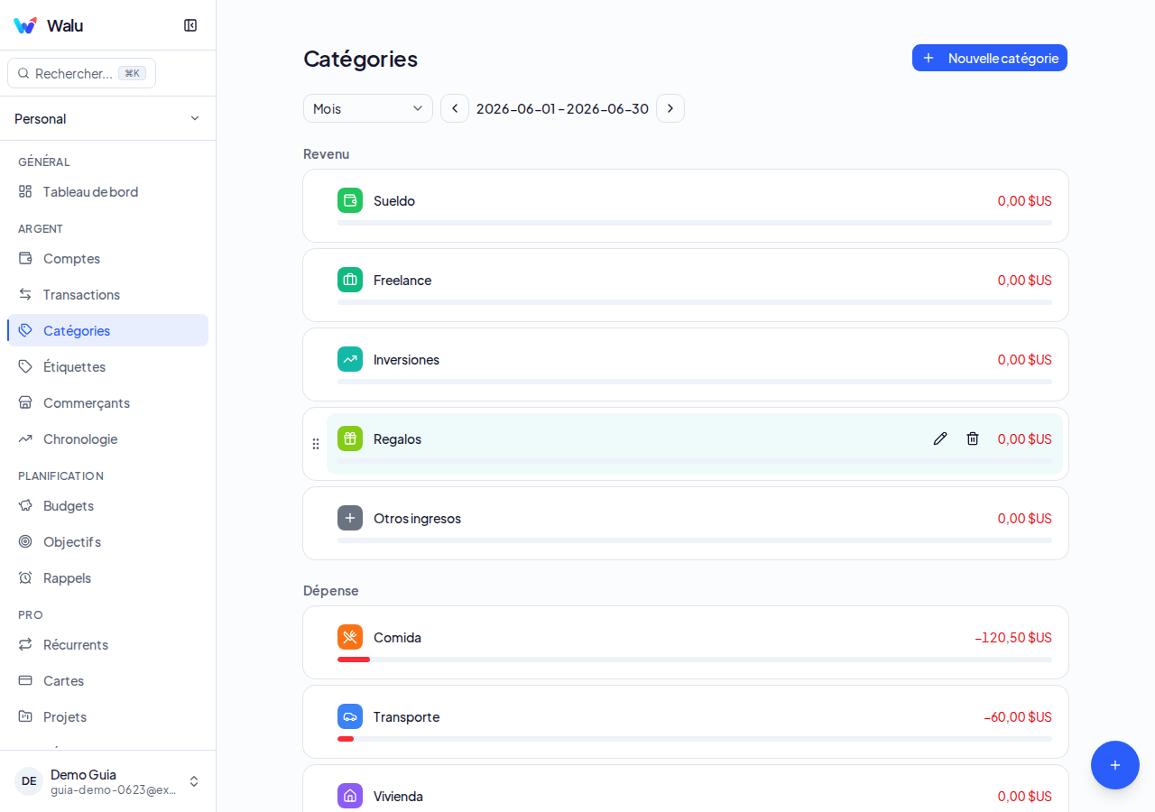Click the Otros ingresos plus icon
Image resolution: width=1155 pixels, height=812 pixels.
[x=350, y=518]
